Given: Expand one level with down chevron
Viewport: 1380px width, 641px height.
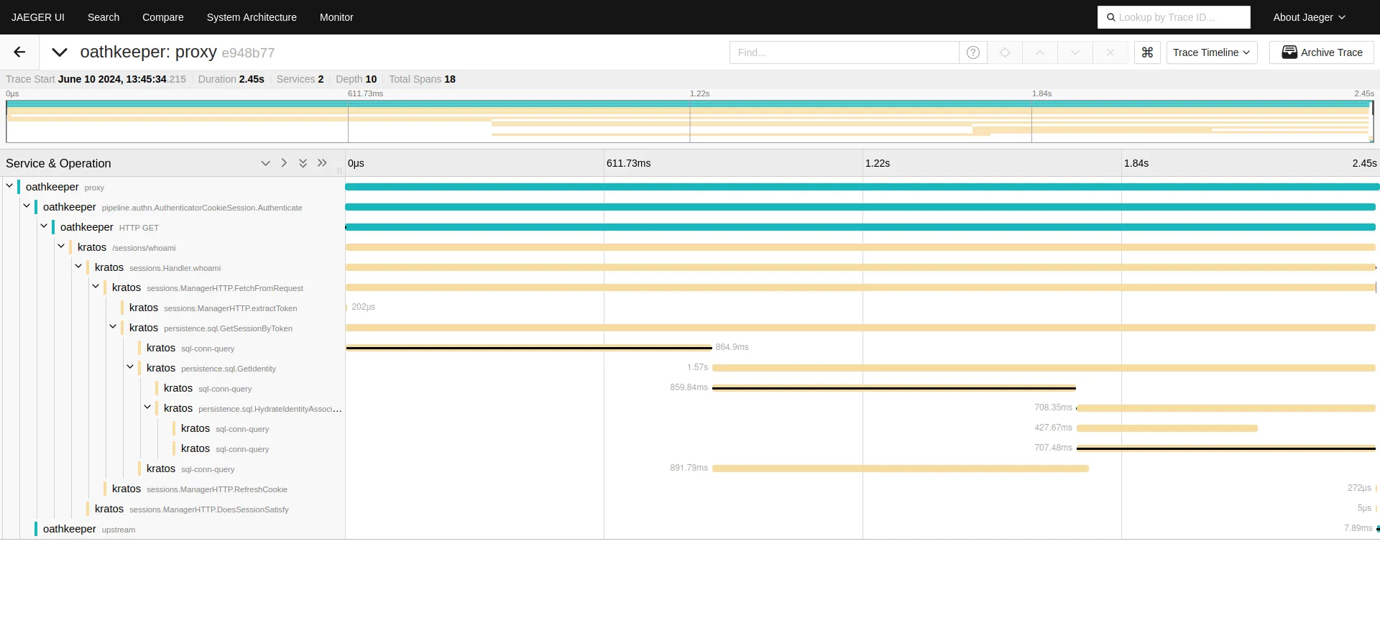Looking at the screenshot, I should 265,163.
